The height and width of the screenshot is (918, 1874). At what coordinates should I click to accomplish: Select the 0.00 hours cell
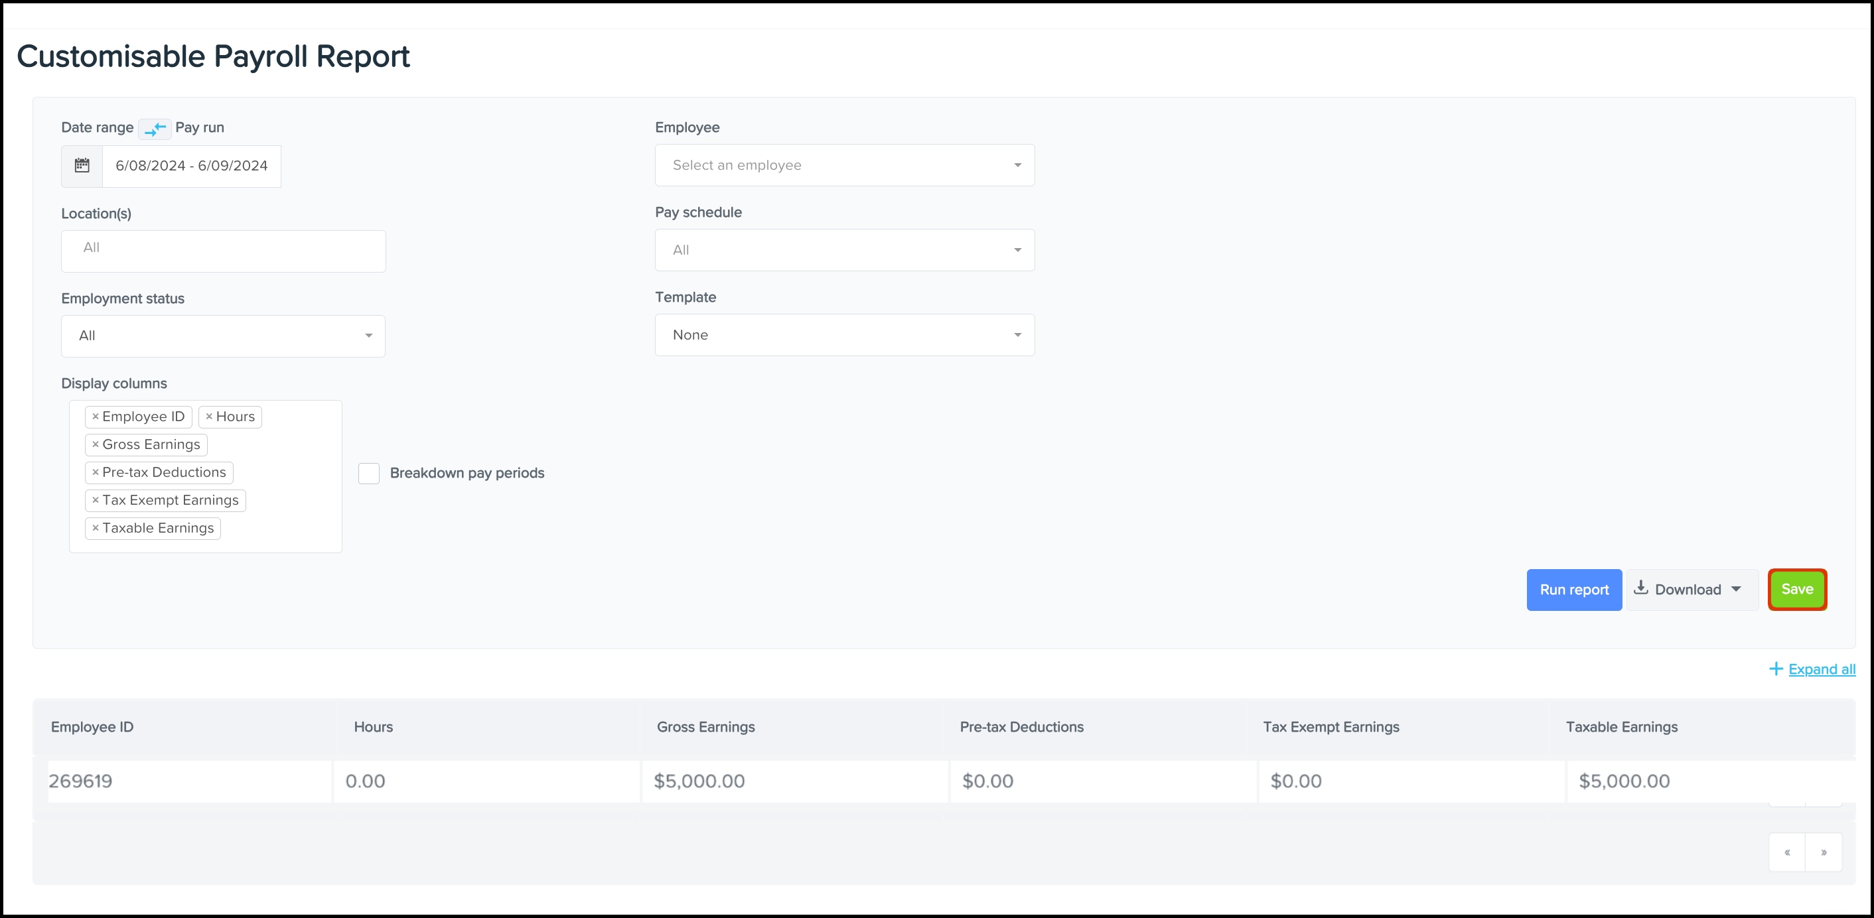(x=486, y=781)
